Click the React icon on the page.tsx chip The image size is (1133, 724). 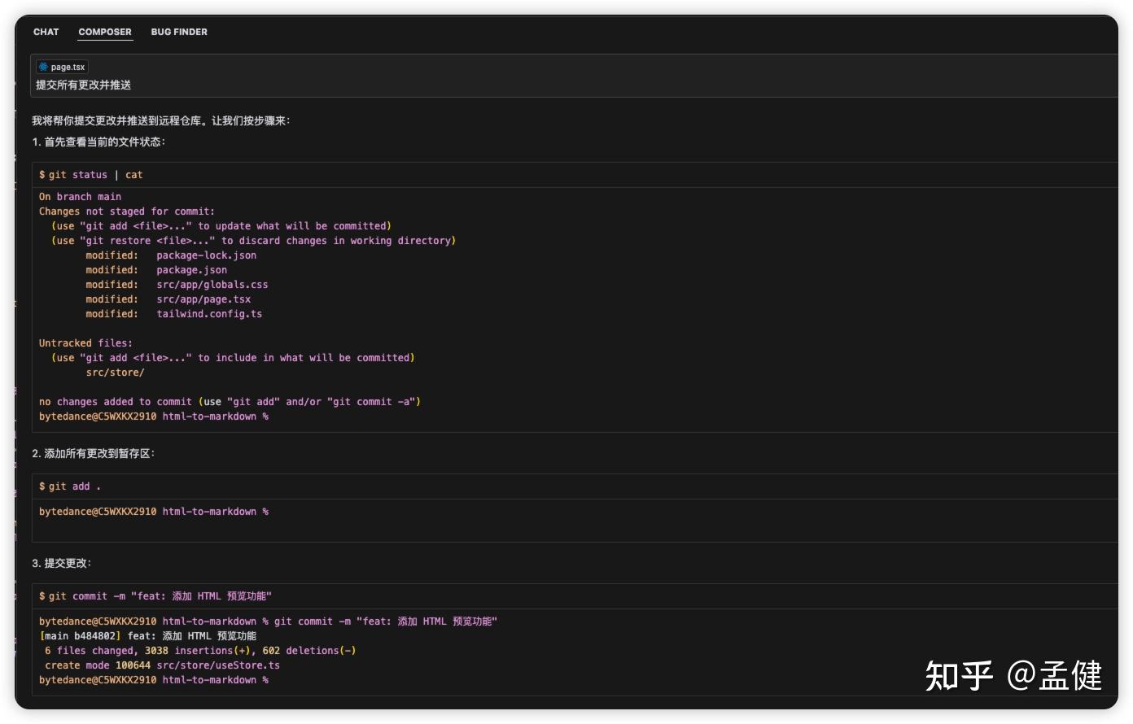(45, 67)
